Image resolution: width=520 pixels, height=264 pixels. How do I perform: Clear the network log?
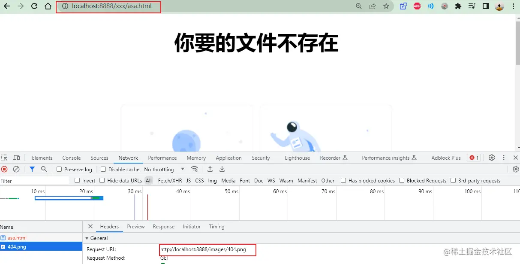[x=16, y=169]
